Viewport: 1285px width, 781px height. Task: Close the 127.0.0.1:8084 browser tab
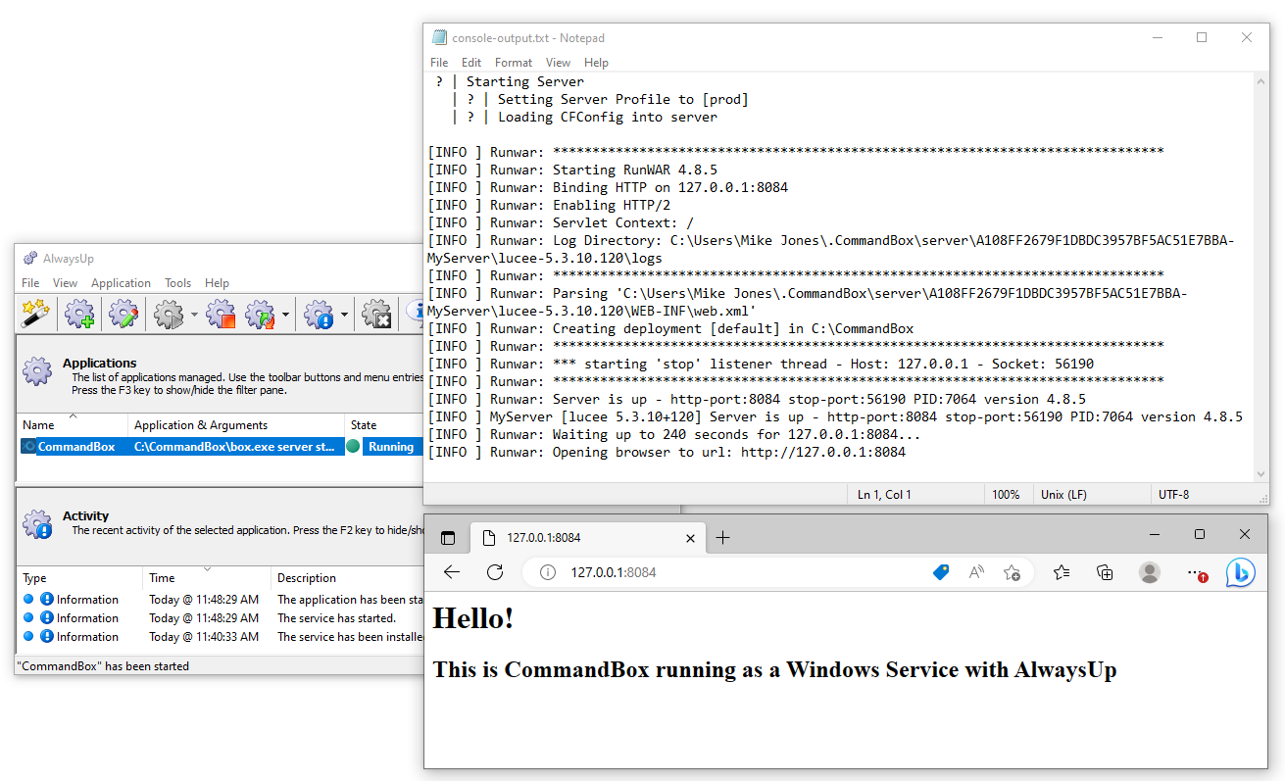(690, 538)
